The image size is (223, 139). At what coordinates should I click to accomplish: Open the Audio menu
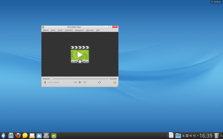point(60,30)
